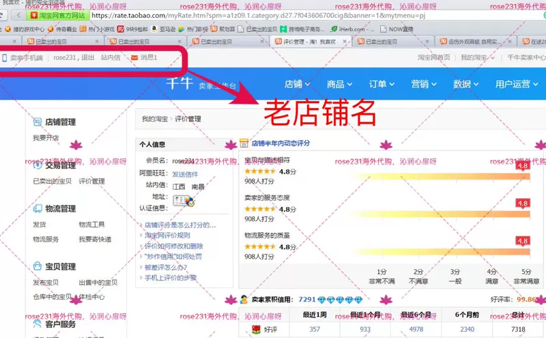
Task: Click the 宝贝管理 bag icon
Action: pos(38,266)
